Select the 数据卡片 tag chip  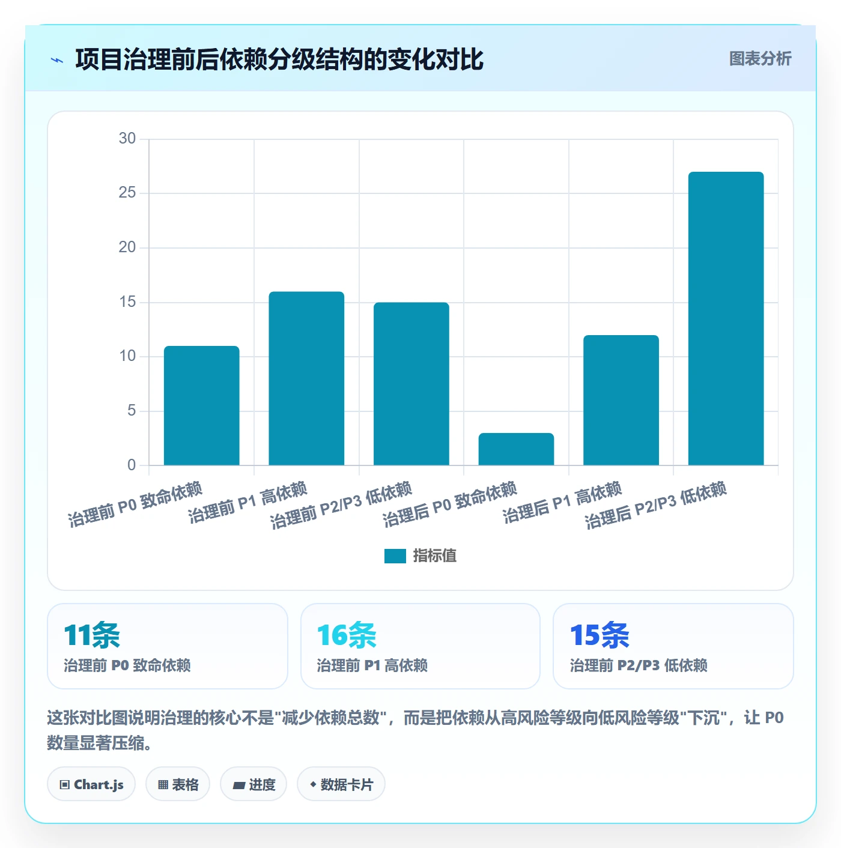[x=341, y=784]
